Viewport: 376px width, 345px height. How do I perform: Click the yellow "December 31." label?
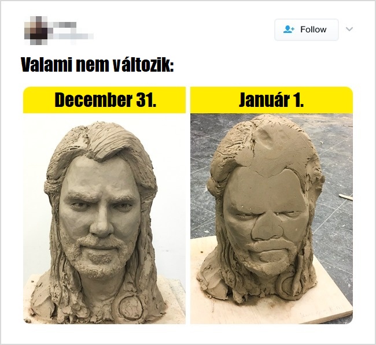click(104, 100)
